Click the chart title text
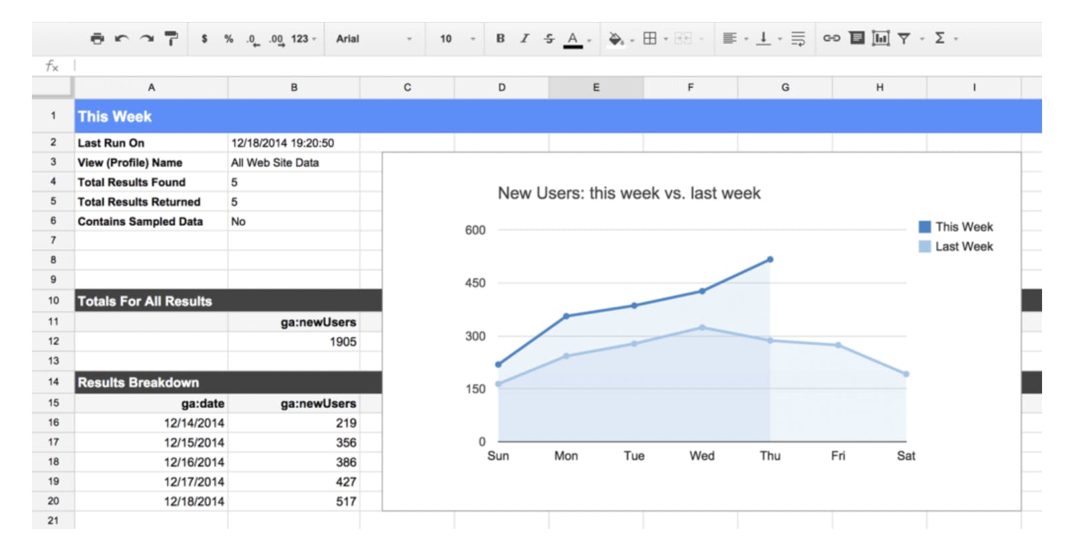Image resolution: width=1070 pixels, height=545 pixels. click(x=629, y=193)
